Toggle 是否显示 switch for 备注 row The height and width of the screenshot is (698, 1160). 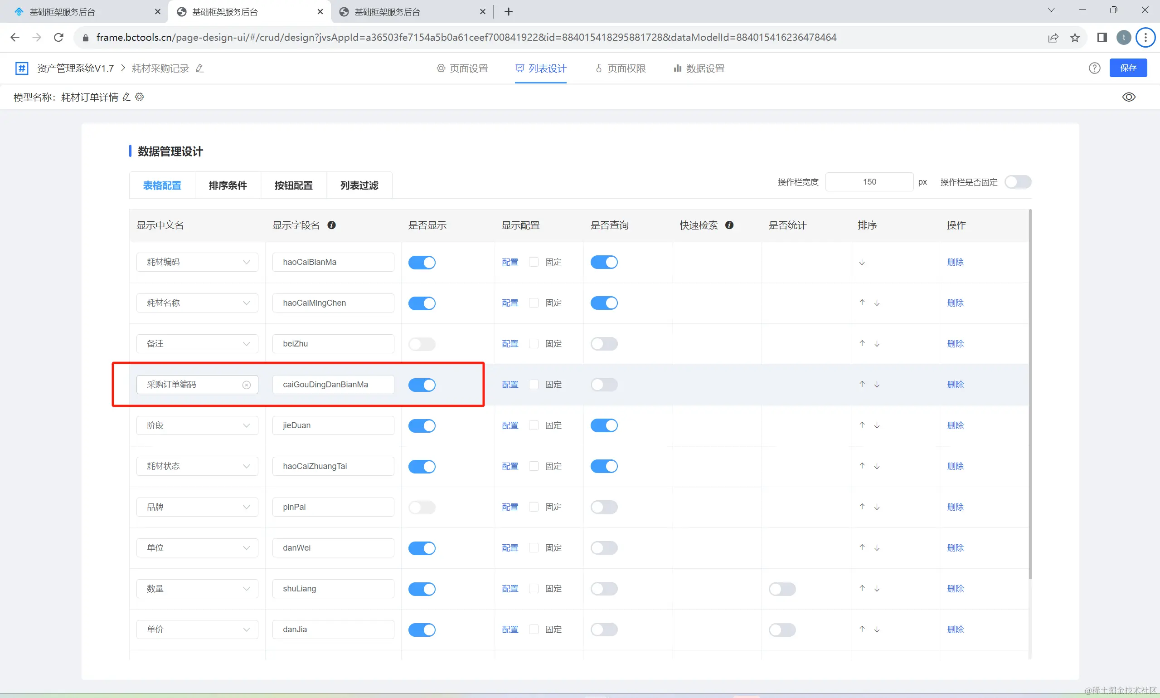[x=422, y=344]
